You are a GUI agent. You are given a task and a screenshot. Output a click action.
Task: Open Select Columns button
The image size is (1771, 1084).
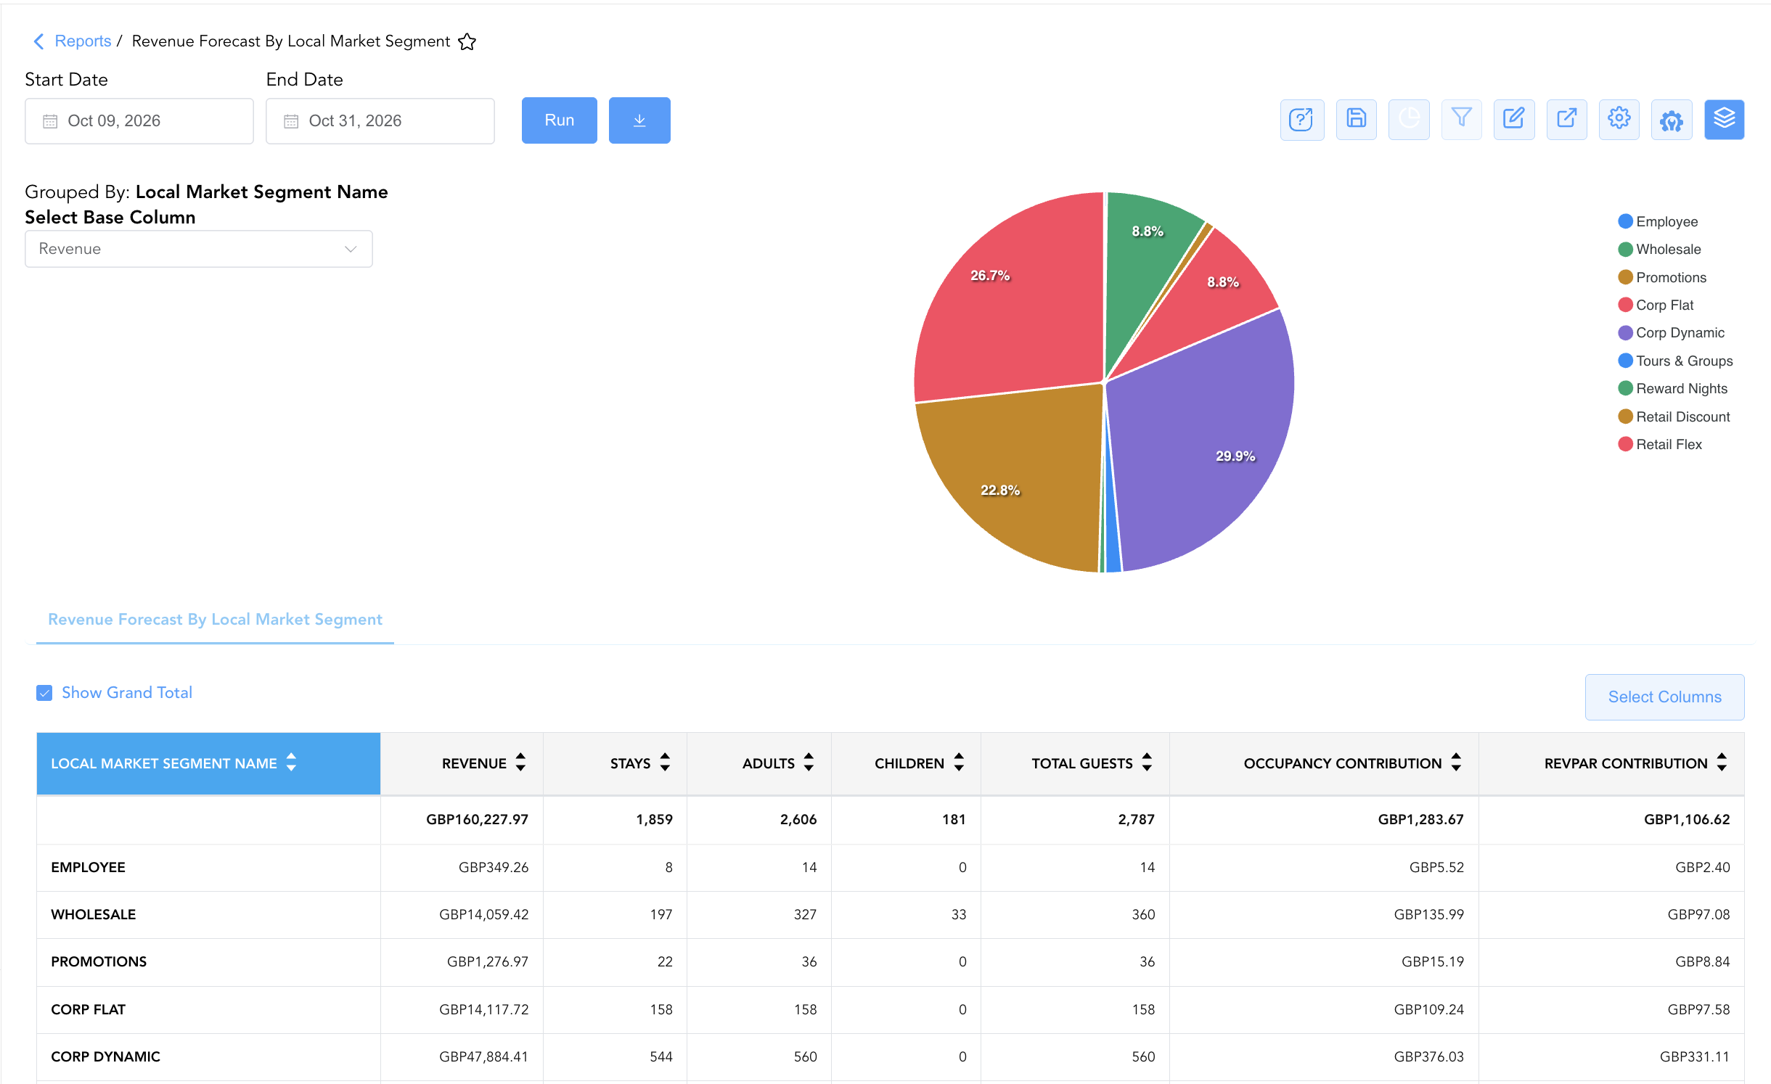1665,697
